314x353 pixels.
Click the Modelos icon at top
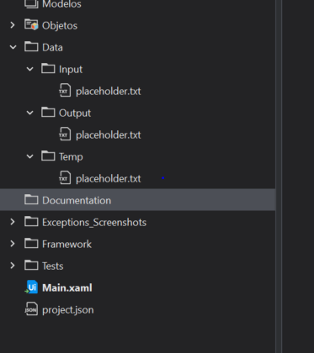[31, 3]
